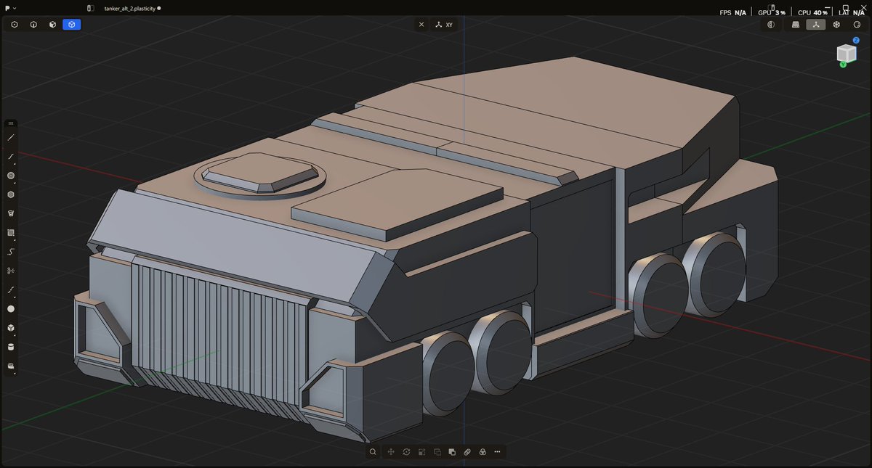
Task: Toggle the sidebar panel icon in title bar
Action: pyautogui.click(x=91, y=8)
